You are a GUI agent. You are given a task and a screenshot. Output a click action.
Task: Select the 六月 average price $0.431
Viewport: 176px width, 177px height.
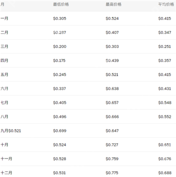165,88
